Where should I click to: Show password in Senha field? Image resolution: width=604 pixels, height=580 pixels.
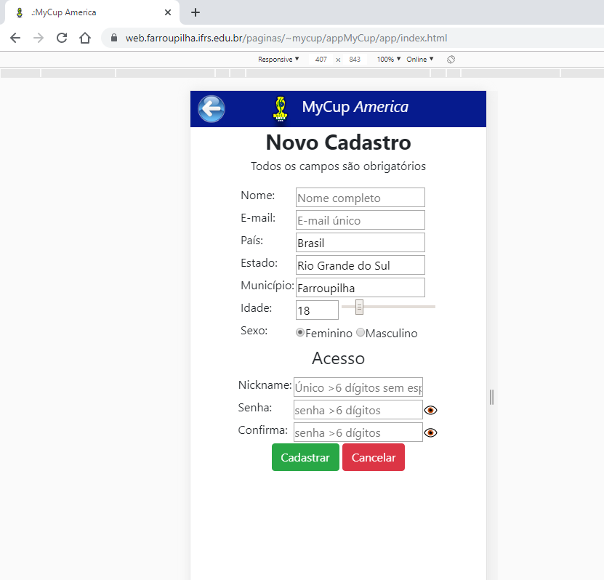(431, 410)
